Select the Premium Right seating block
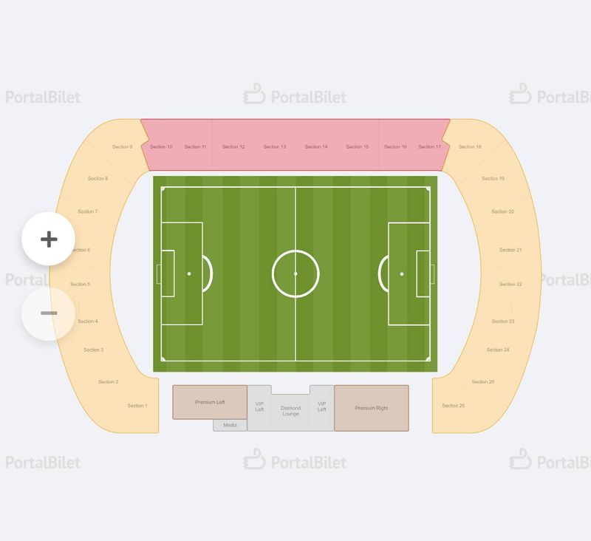The image size is (591, 541). tap(372, 408)
